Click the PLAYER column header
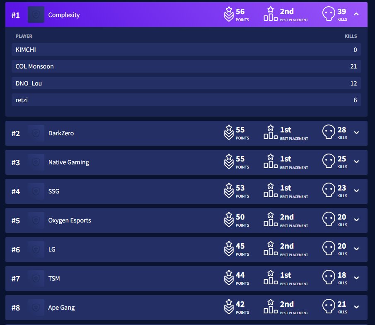The height and width of the screenshot is (325, 375). pos(24,36)
